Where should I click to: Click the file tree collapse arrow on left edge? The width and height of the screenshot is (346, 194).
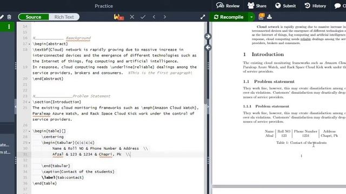point(16,107)
